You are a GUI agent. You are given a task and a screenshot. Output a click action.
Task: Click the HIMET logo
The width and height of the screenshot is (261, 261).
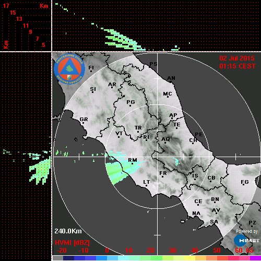coord(246,241)
